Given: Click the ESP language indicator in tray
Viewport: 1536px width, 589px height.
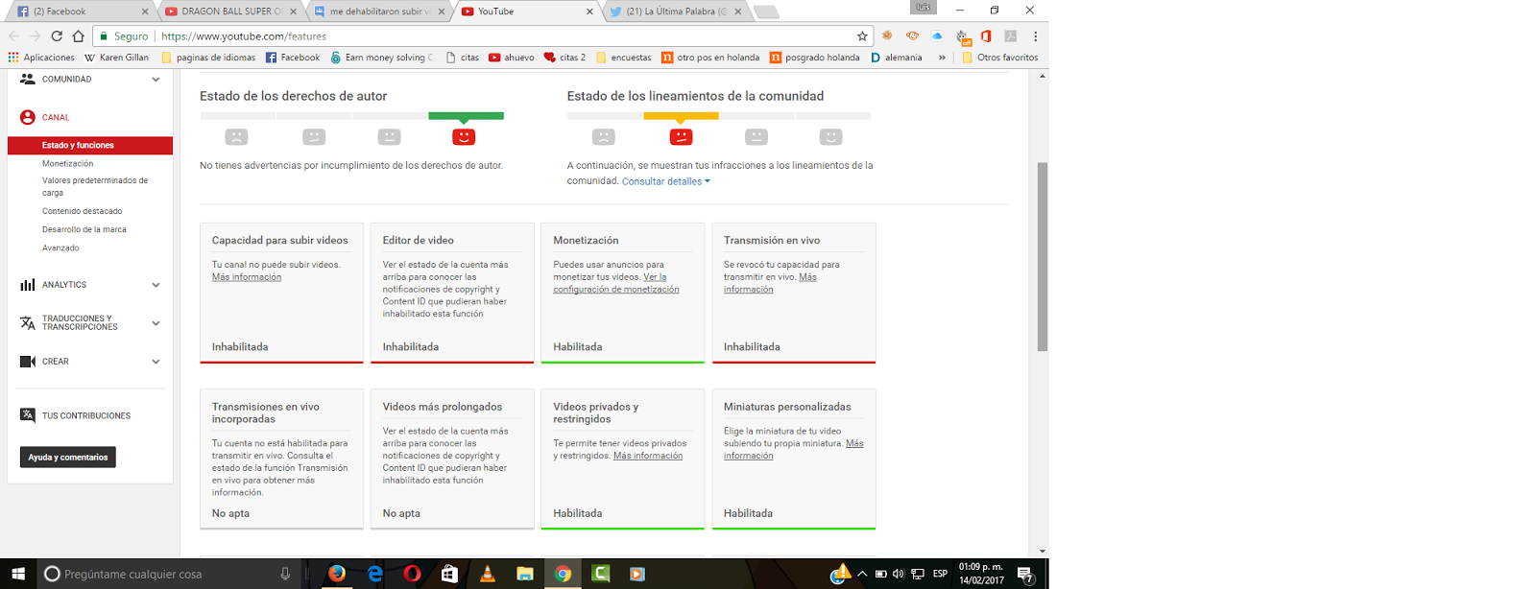Looking at the screenshot, I should pyautogui.click(x=940, y=574).
